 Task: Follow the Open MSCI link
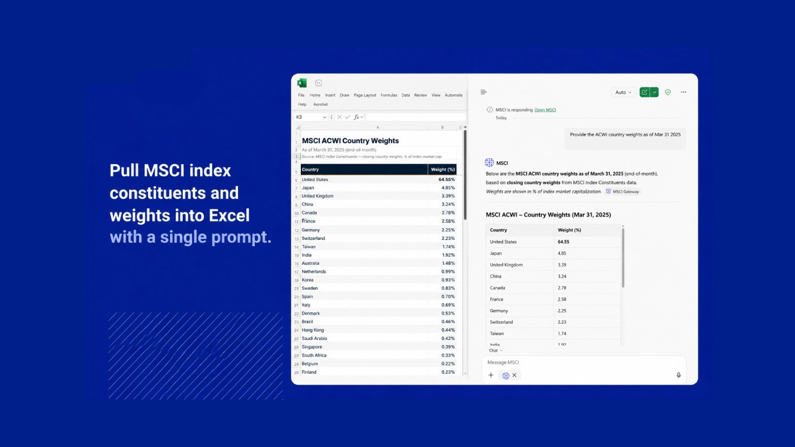click(545, 109)
